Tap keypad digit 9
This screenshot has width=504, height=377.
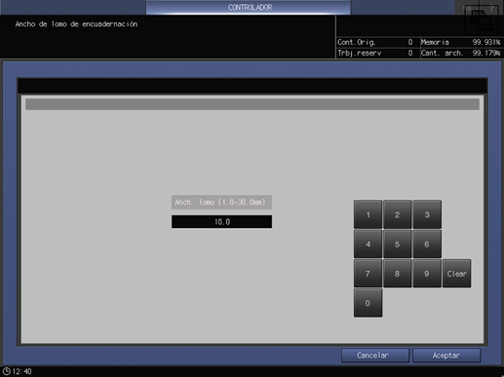(427, 274)
